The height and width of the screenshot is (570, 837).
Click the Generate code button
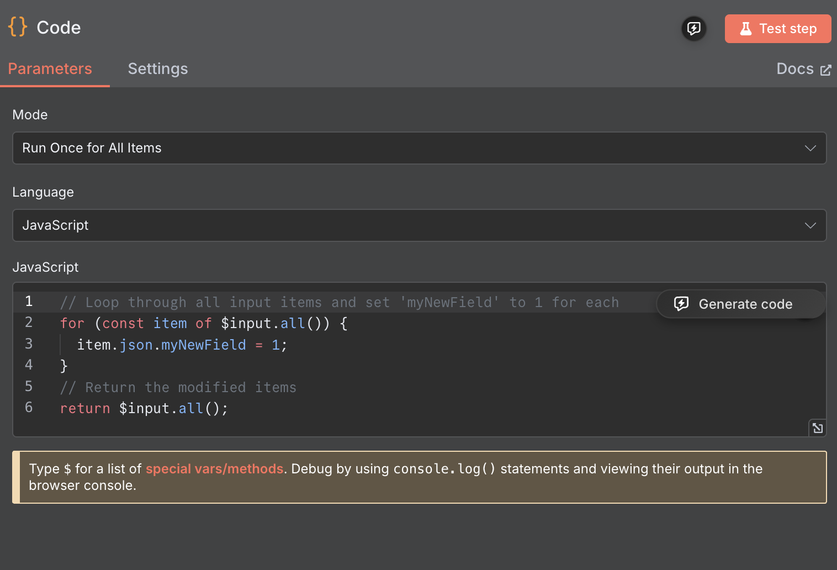(x=740, y=304)
